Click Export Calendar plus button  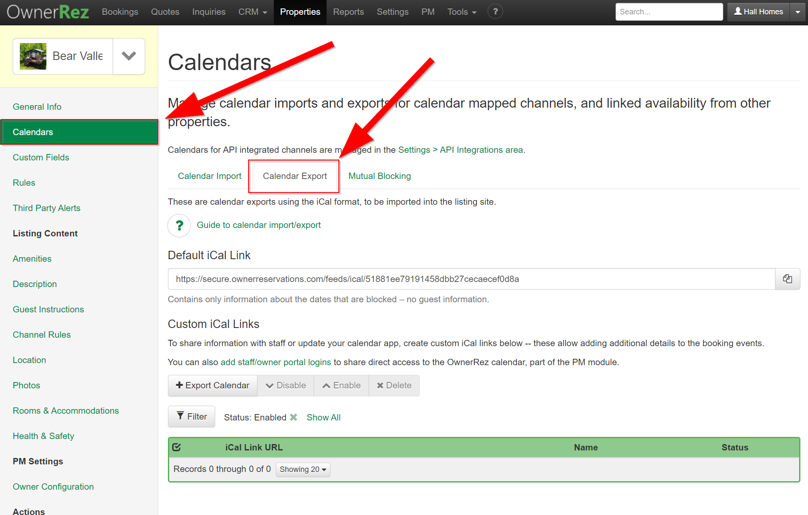tap(213, 385)
